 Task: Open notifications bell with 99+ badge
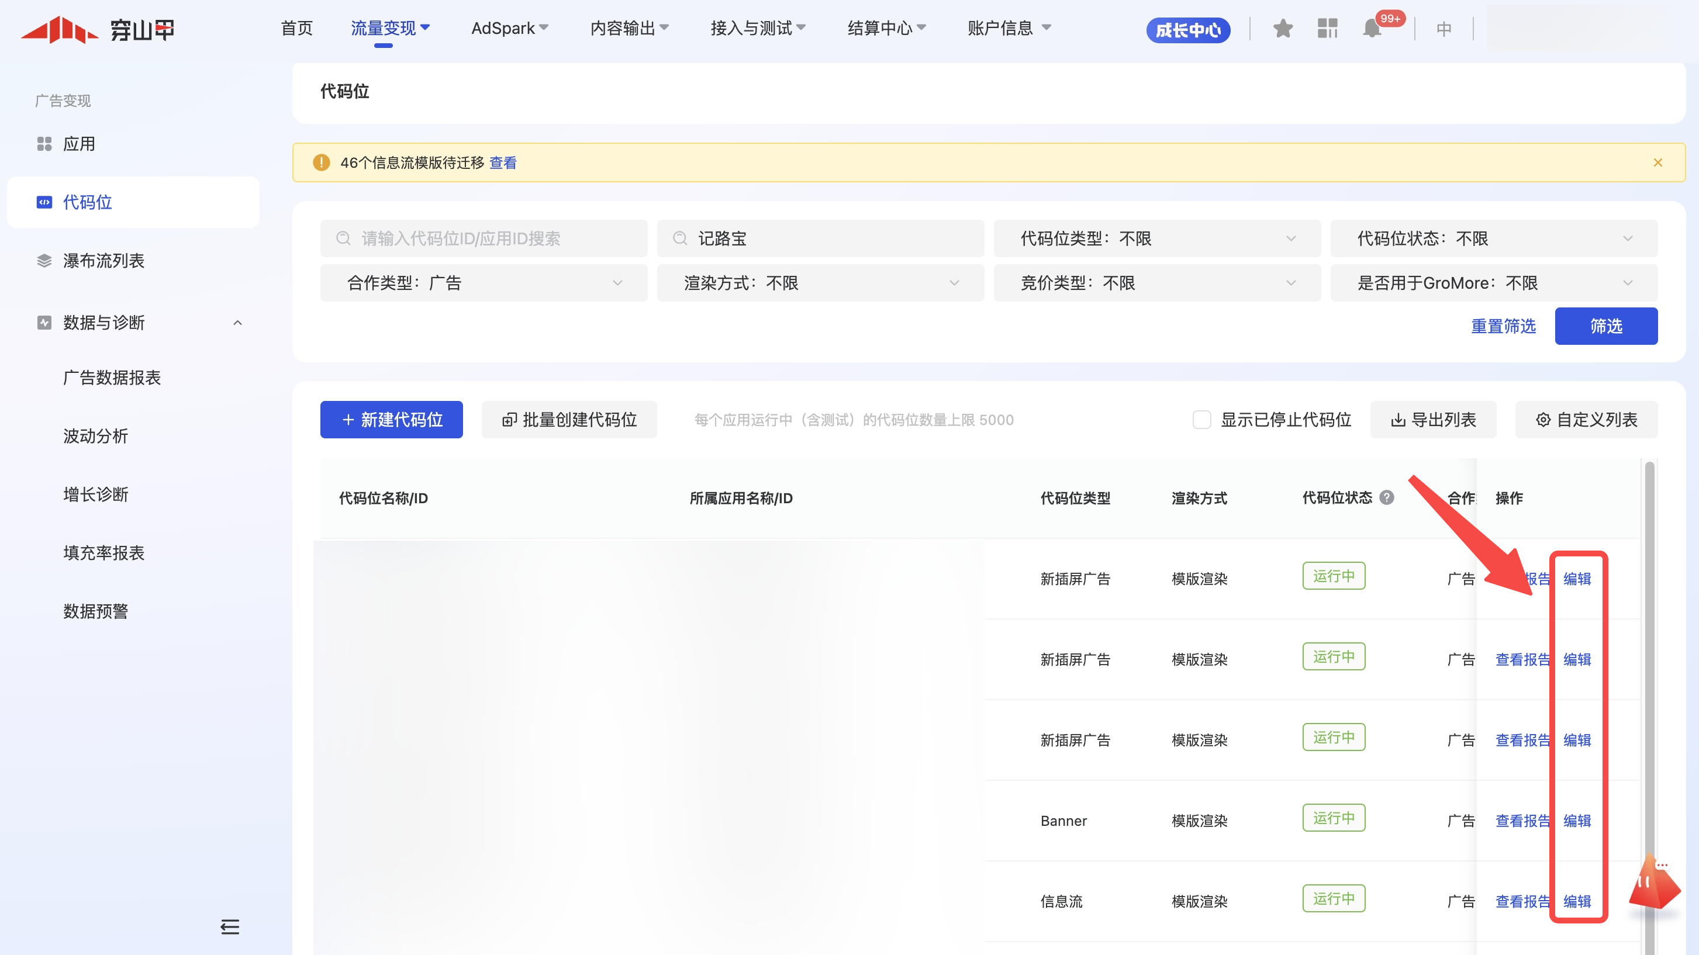point(1372,29)
